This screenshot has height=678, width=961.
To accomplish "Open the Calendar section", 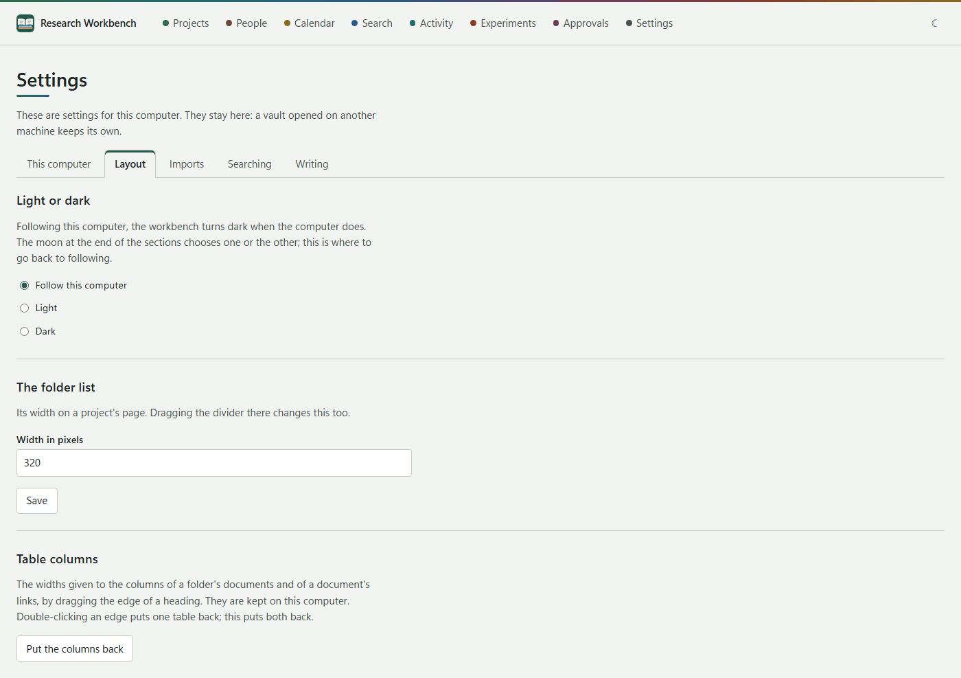I will click(310, 23).
